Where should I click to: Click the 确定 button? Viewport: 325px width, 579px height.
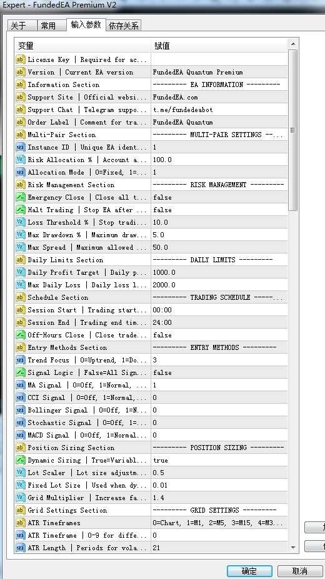click(249, 571)
